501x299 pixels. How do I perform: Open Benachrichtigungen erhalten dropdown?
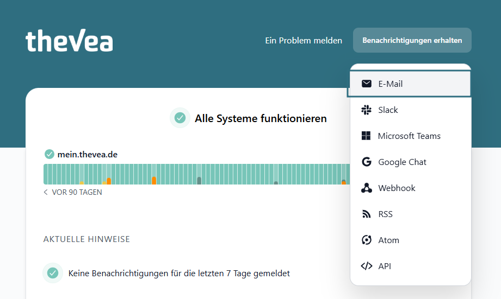coord(412,40)
